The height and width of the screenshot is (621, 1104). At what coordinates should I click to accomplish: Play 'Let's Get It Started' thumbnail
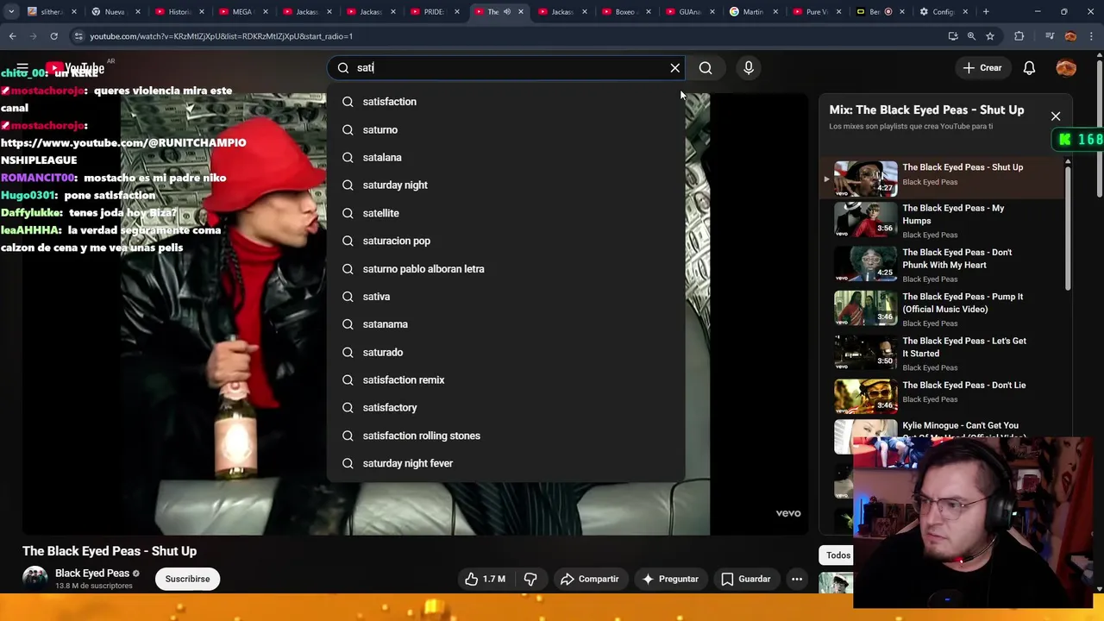865,352
